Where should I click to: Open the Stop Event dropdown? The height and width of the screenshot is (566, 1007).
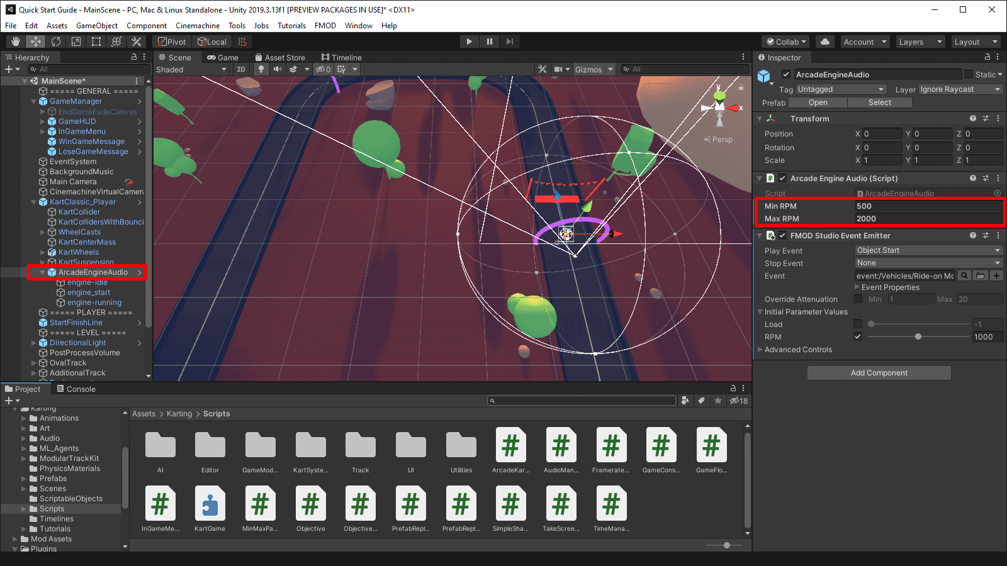point(928,263)
